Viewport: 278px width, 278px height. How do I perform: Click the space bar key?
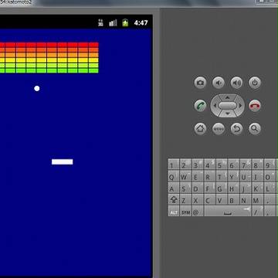click(228, 212)
